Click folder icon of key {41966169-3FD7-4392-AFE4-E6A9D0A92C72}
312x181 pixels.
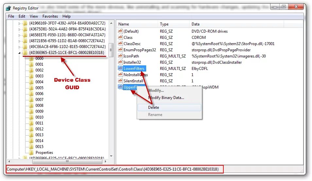25,23
